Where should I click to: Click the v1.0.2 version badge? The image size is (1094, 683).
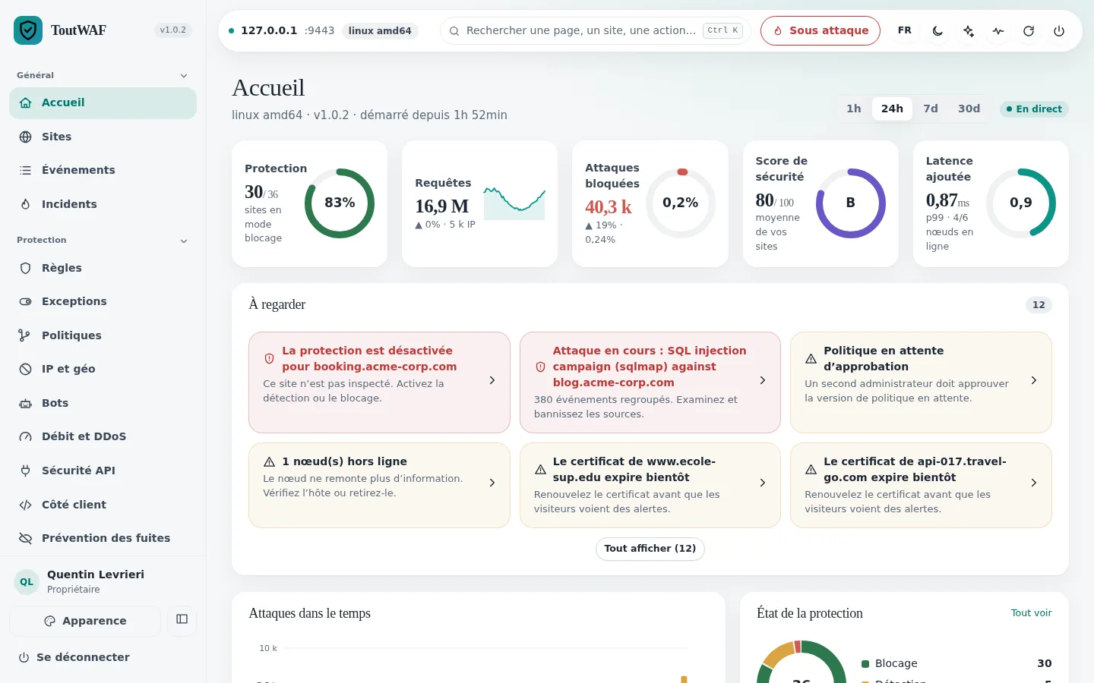click(172, 30)
